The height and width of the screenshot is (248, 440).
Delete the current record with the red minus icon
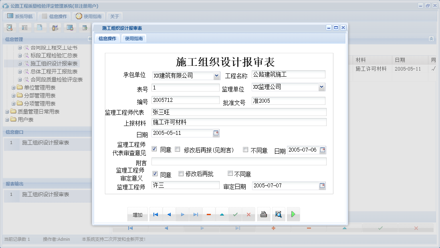(x=208, y=214)
